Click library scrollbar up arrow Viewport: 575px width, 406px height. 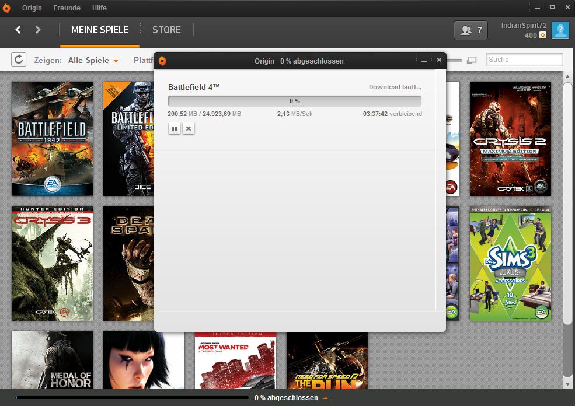567,76
